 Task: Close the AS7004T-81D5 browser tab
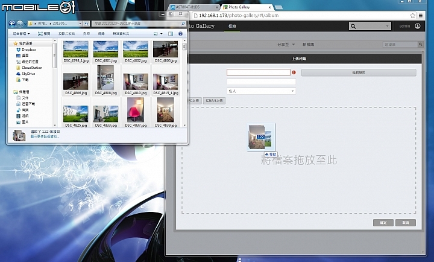(217, 7)
